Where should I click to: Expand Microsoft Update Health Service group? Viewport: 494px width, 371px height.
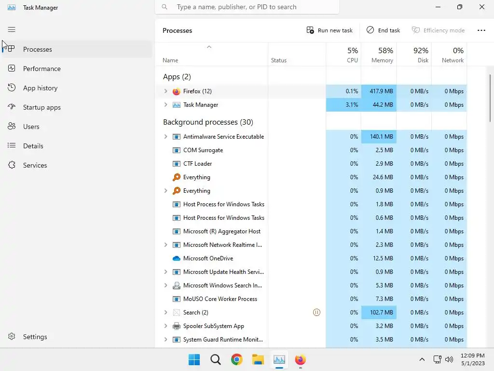(x=166, y=272)
